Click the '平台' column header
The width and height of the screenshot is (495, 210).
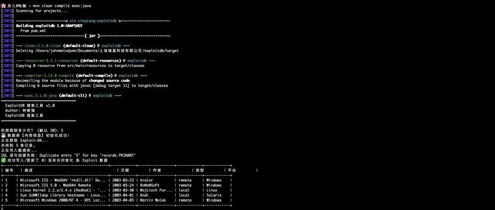pos(232,170)
